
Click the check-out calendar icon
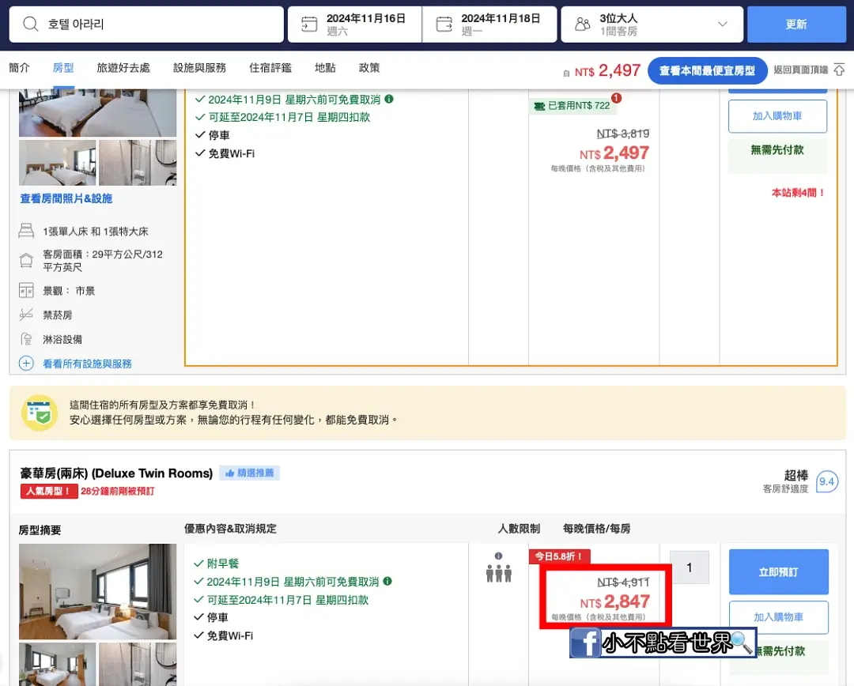(x=444, y=24)
